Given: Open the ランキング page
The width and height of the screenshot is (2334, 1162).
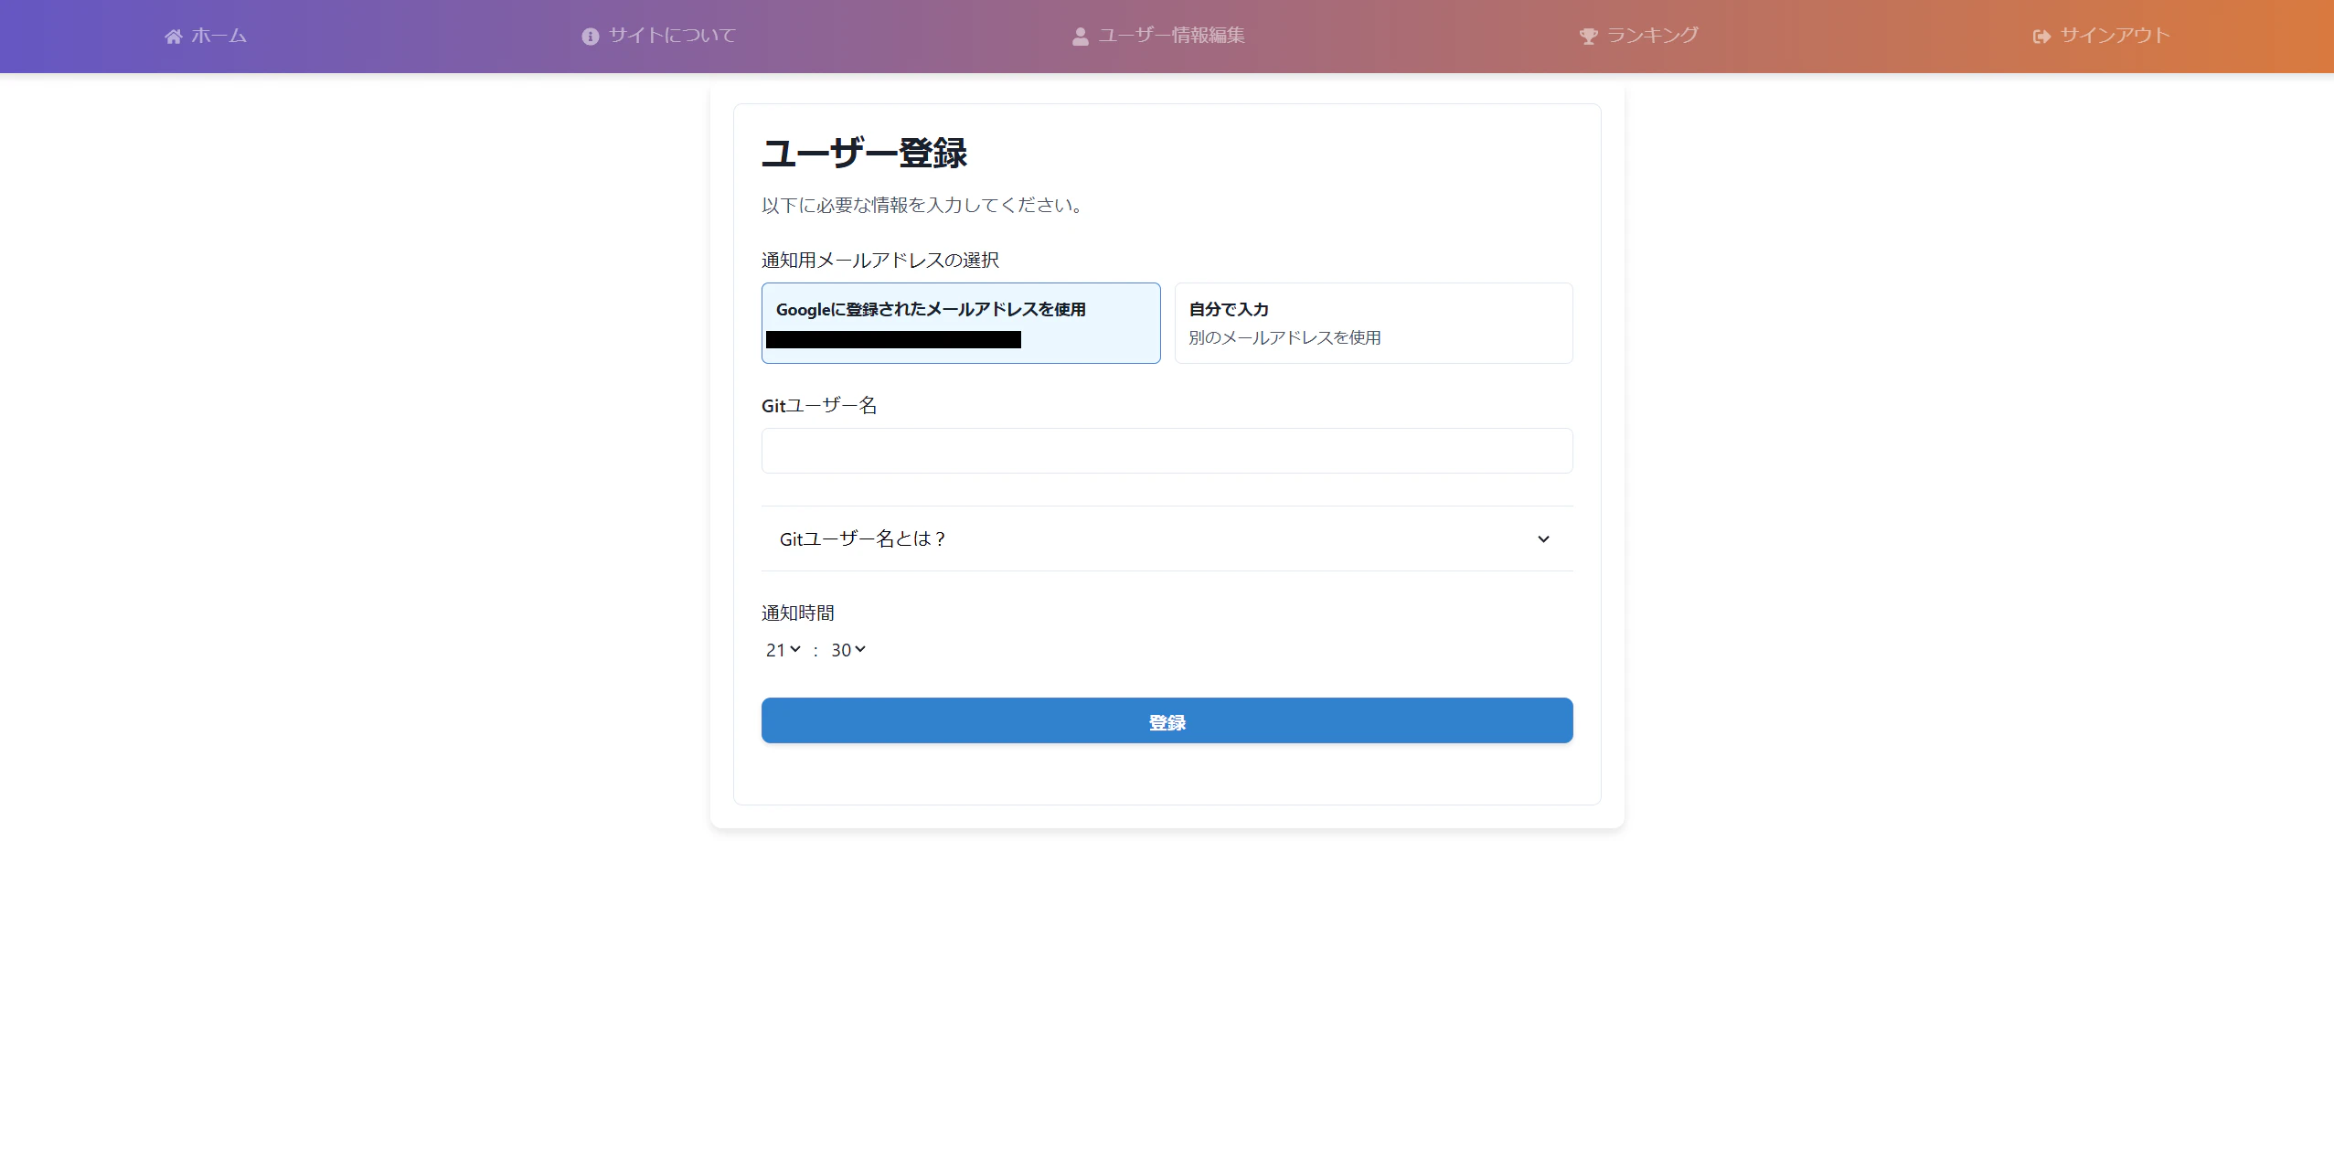Looking at the screenshot, I should pos(1639,36).
